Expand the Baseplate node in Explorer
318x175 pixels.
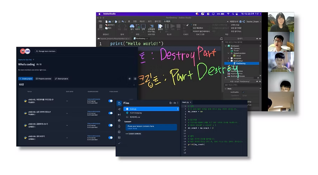click(x=229, y=58)
